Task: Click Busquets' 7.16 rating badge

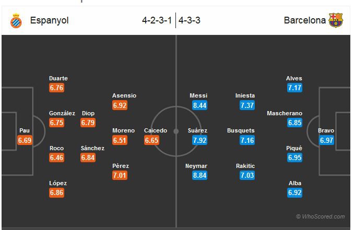Action: [247, 140]
